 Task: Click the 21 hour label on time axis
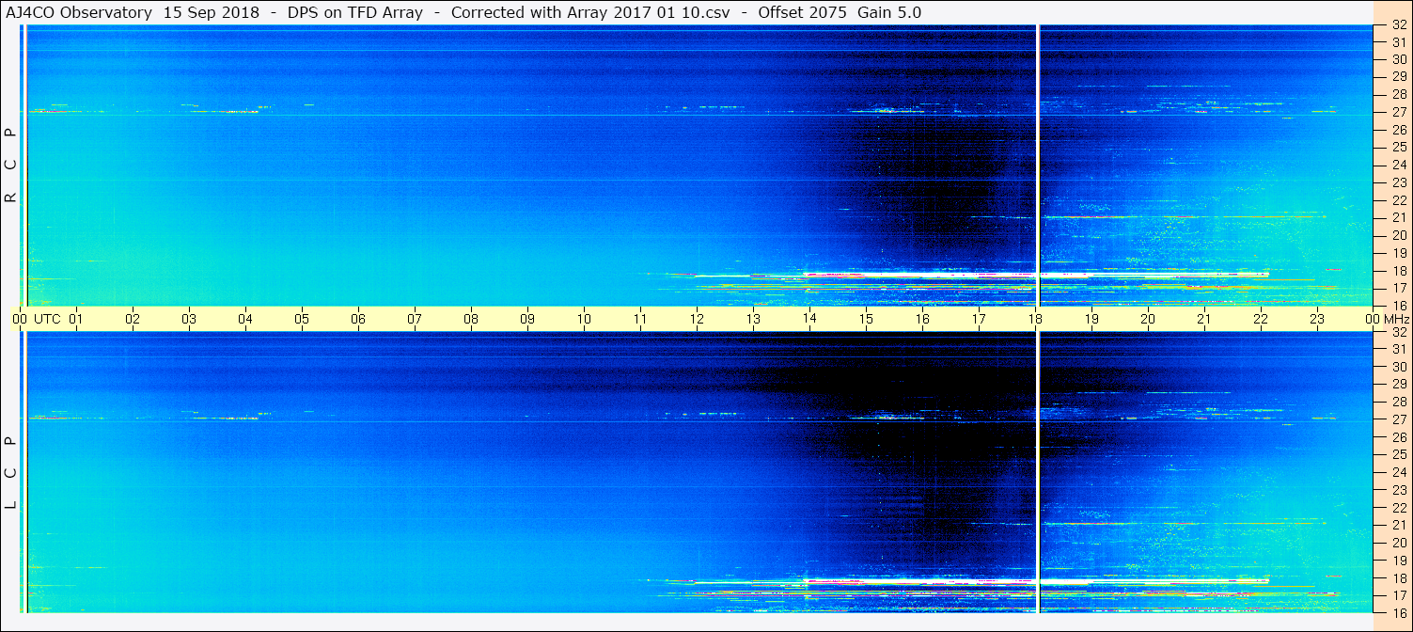click(1204, 319)
